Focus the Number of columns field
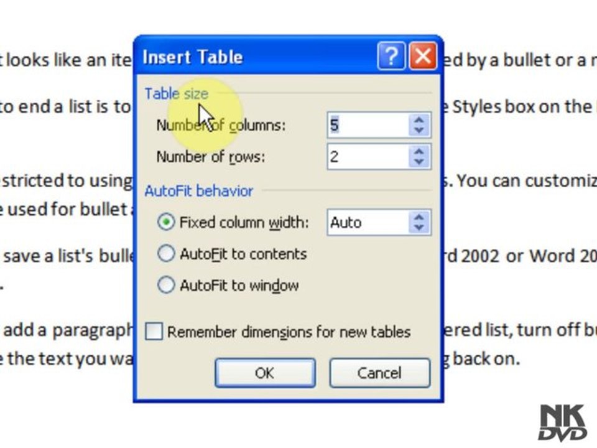 pos(368,125)
